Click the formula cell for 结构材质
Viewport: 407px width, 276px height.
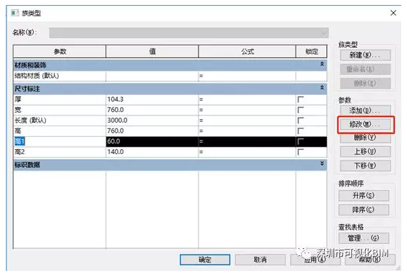coord(247,76)
